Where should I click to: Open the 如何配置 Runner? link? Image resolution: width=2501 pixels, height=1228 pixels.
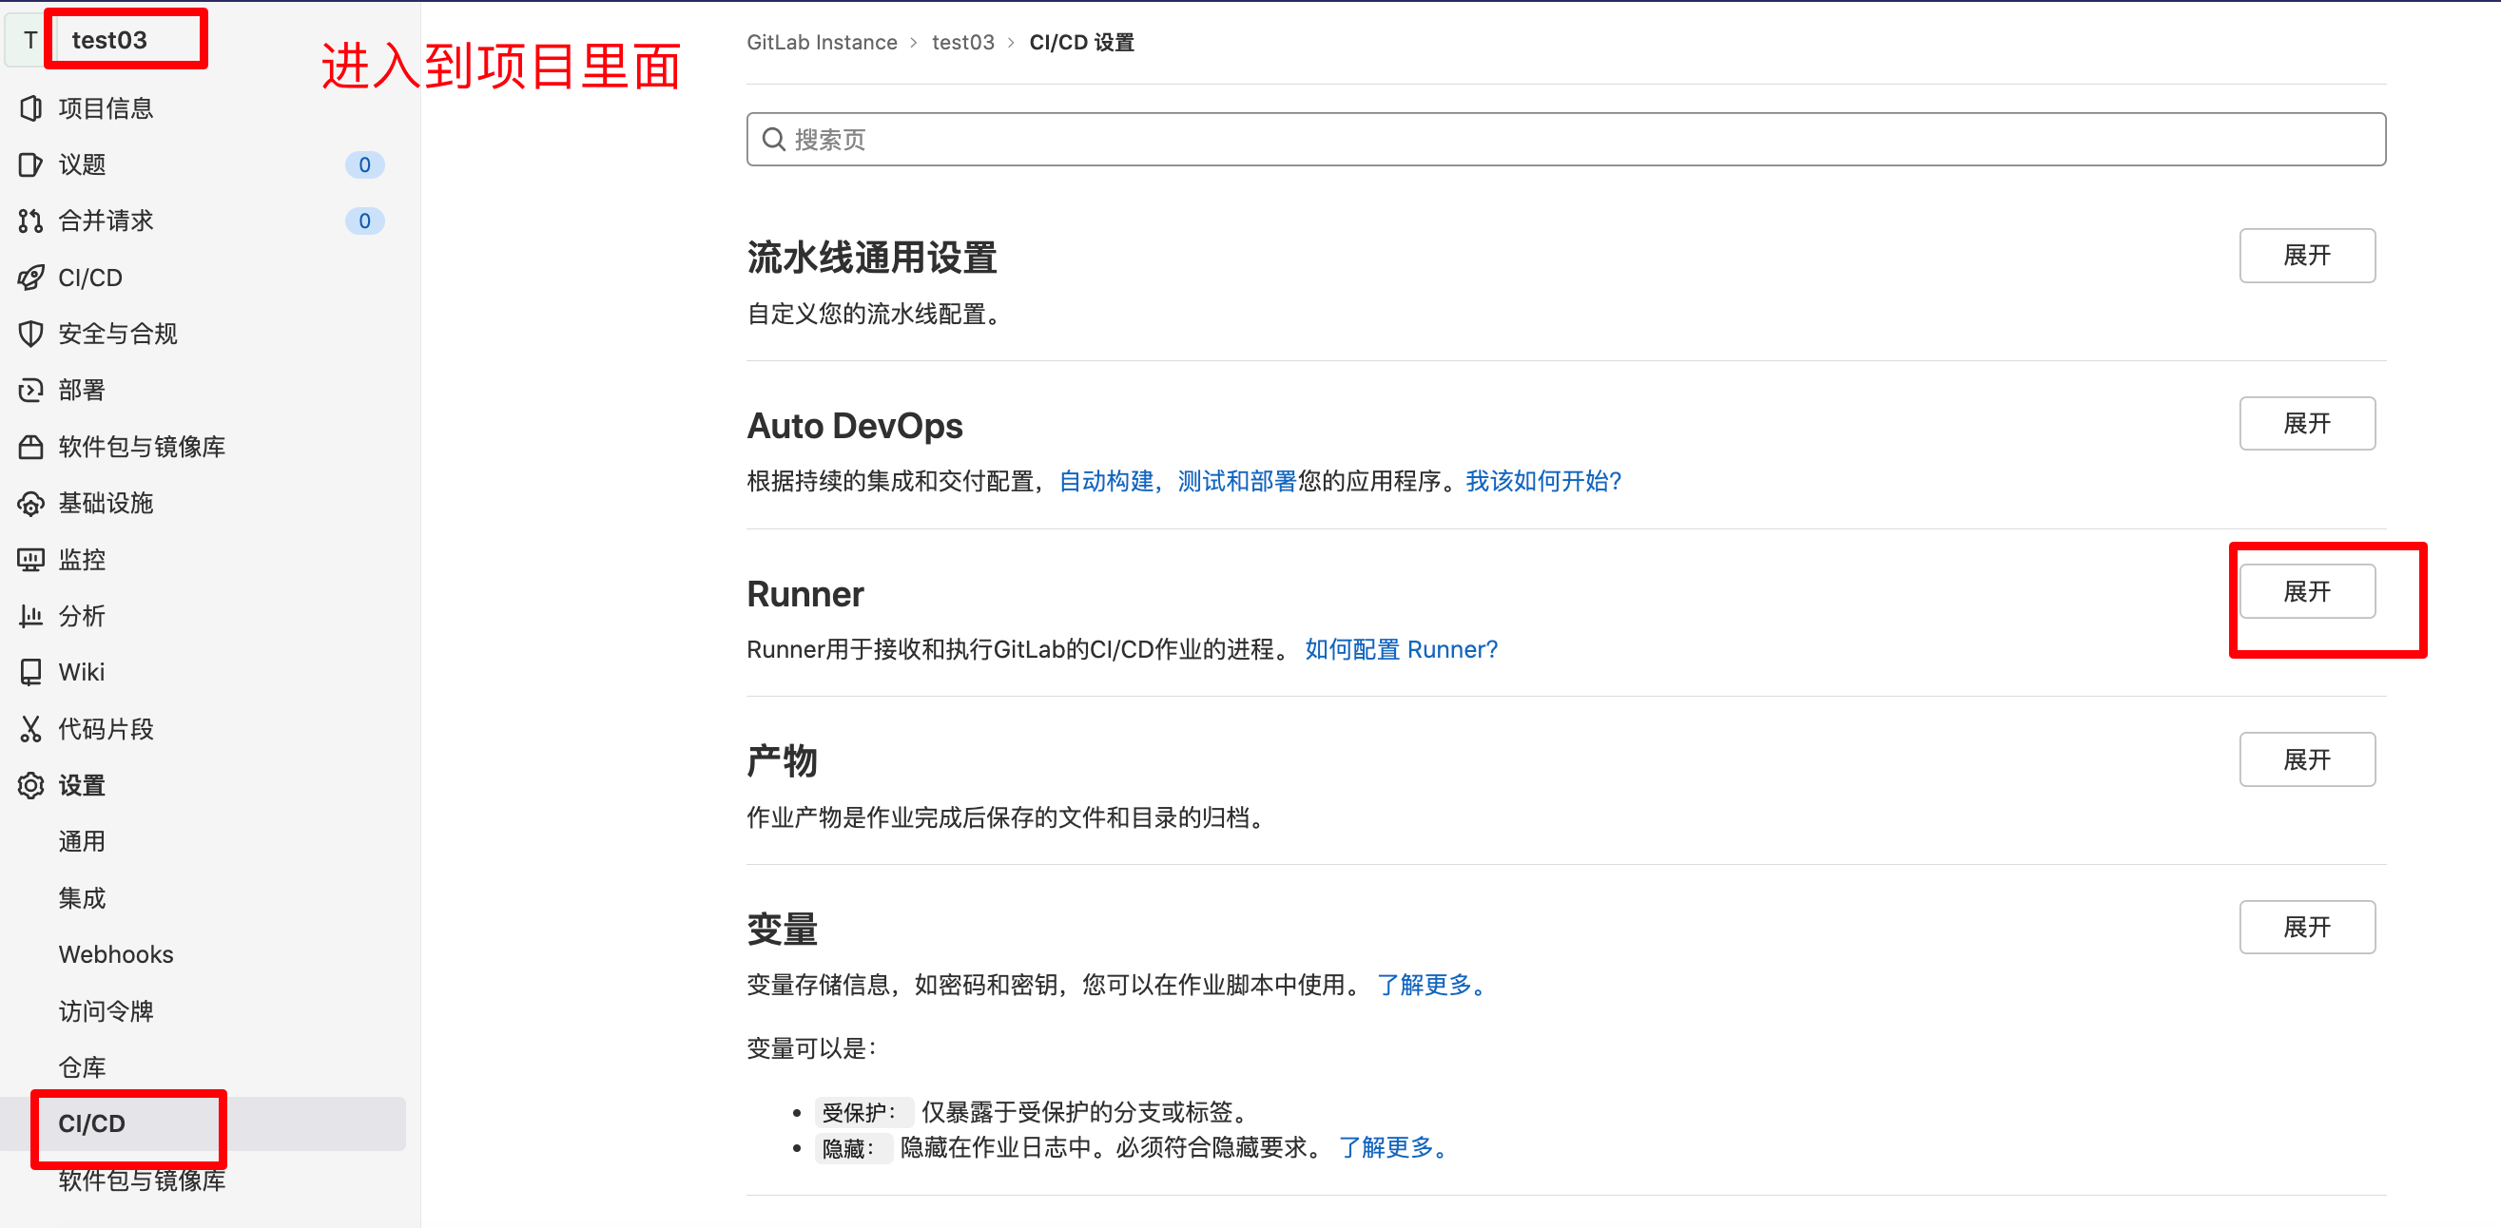click(x=1401, y=648)
